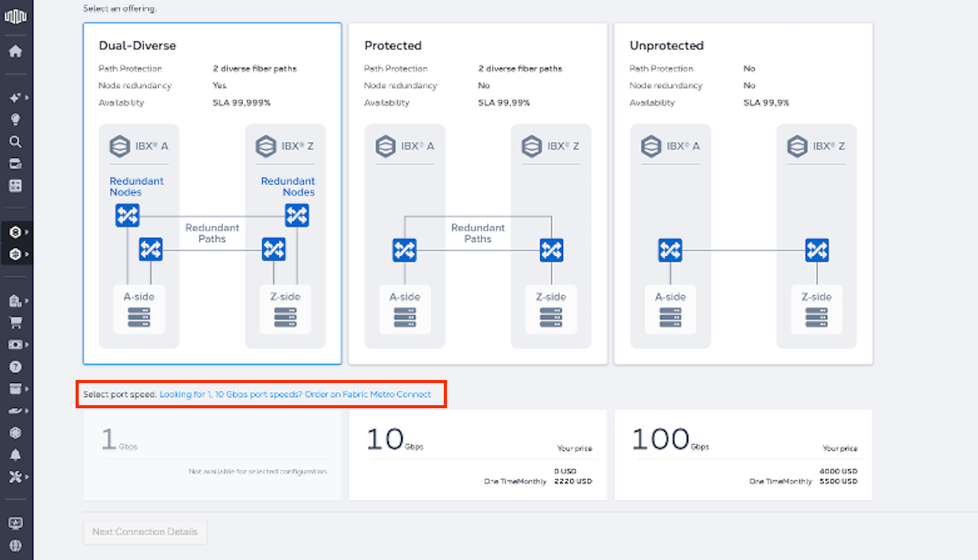Image resolution: width=978 pixels, height=560 pixels.
Task: Open the calculator grid icon in sidebar
Action: [15, 186]
